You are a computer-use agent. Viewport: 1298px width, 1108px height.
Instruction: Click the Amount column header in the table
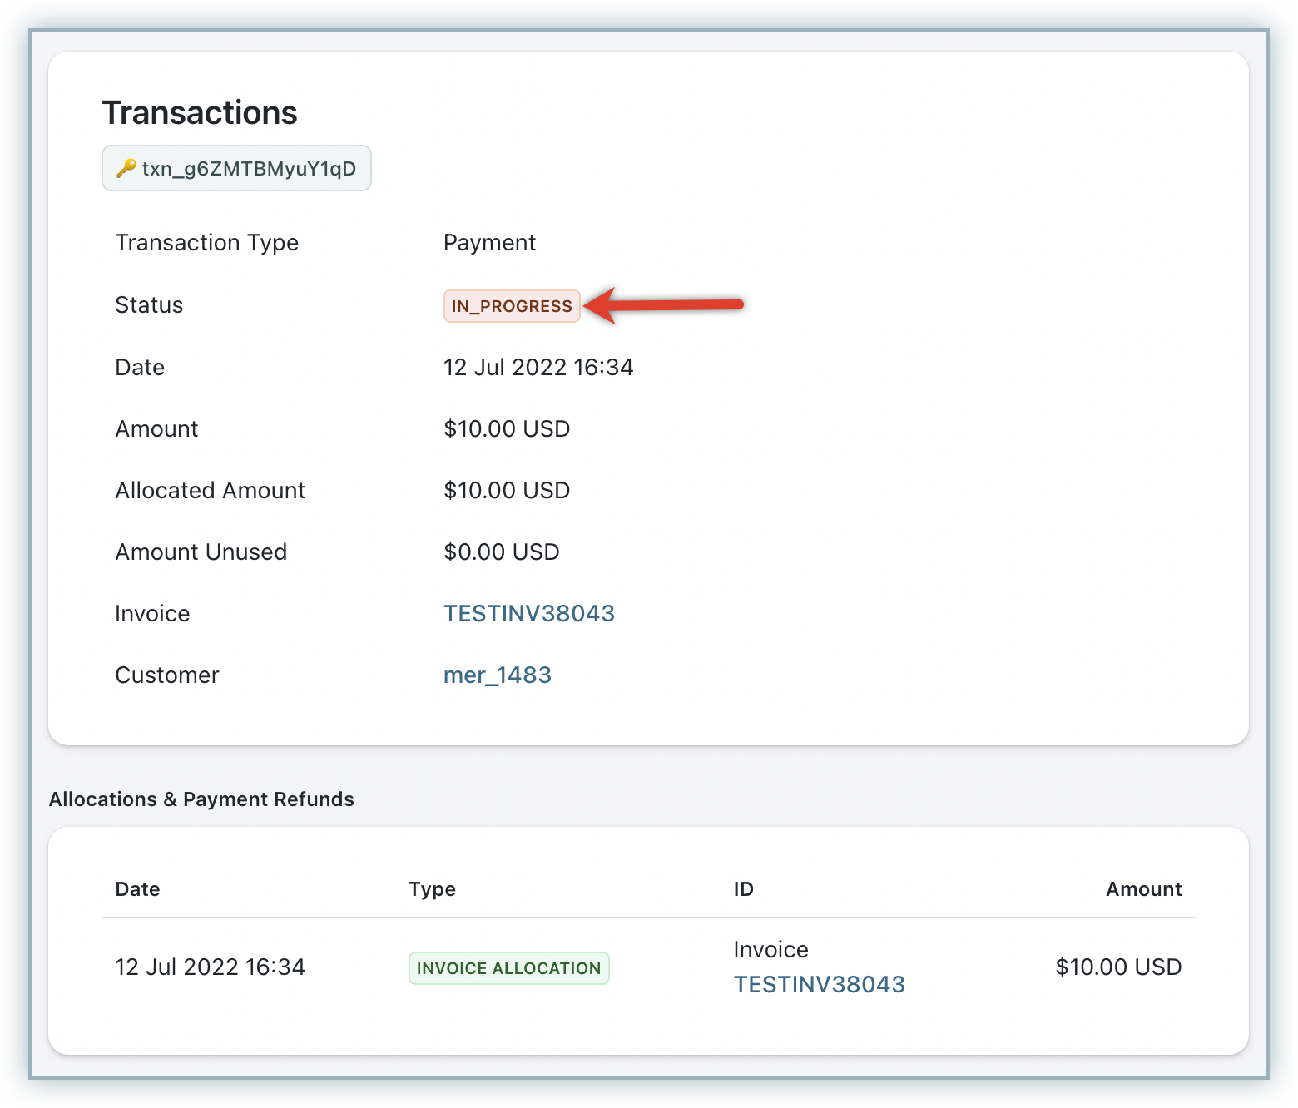coord(1143,889)
